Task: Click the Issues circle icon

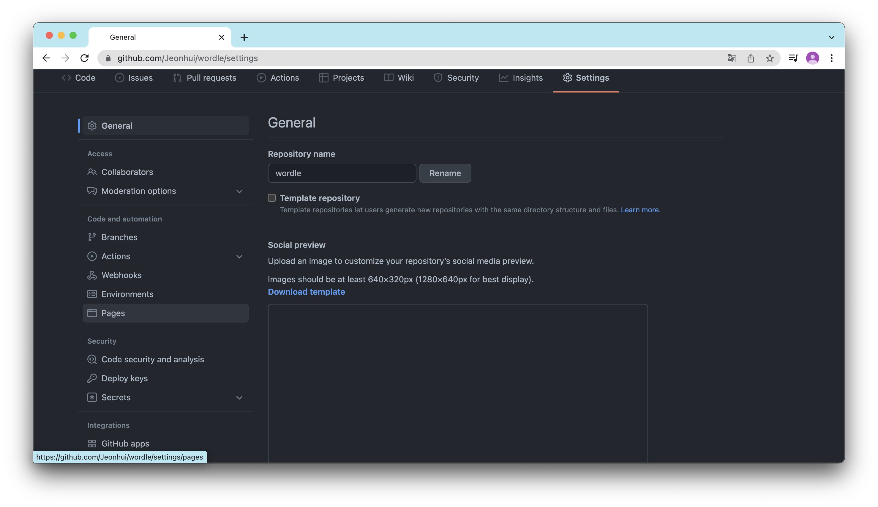Action: (119, 78)
